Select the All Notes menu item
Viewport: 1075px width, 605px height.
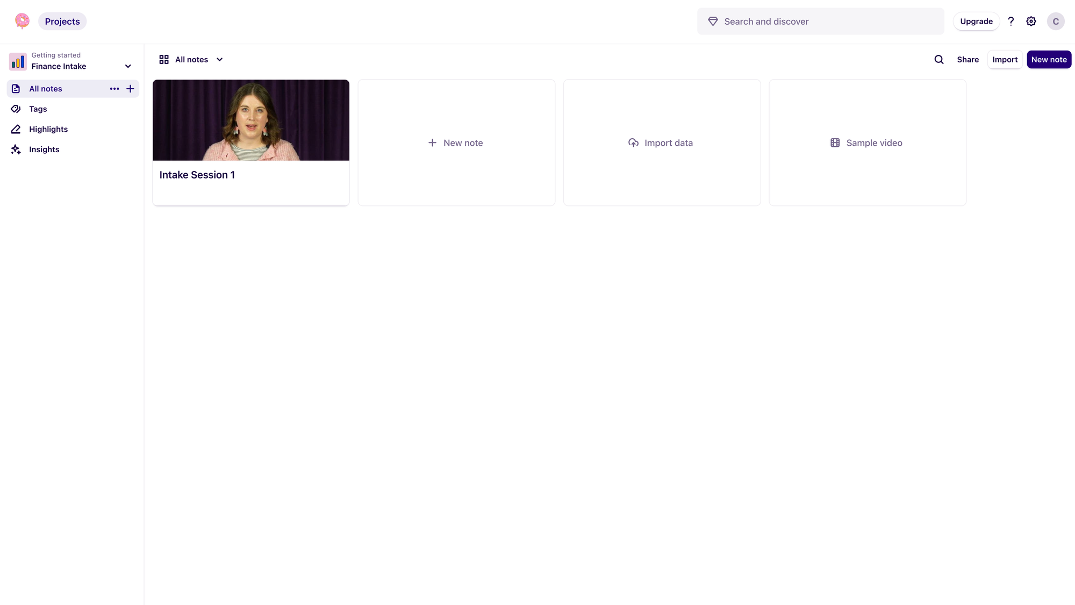click(46, 89)
